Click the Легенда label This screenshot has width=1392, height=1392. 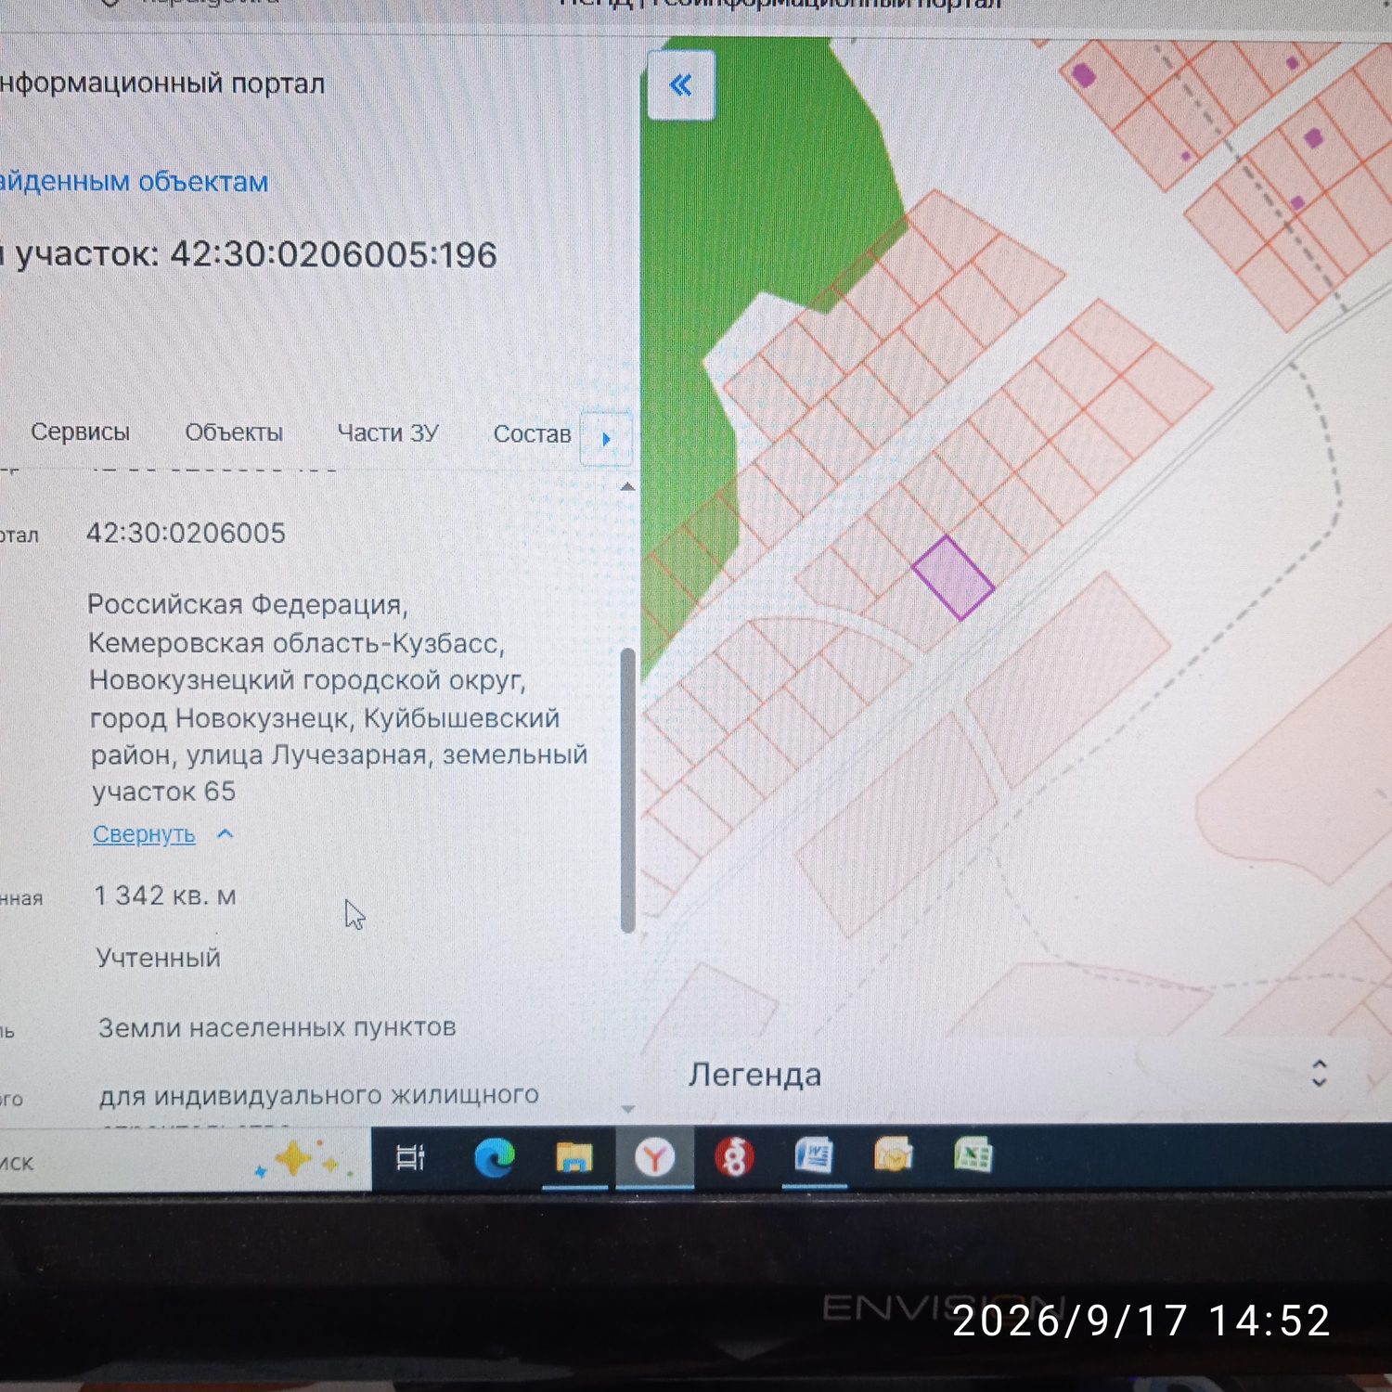coord(755,1075)
